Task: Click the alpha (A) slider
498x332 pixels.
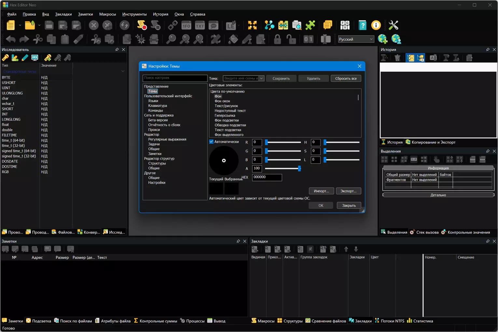Action: click(283, 169)
